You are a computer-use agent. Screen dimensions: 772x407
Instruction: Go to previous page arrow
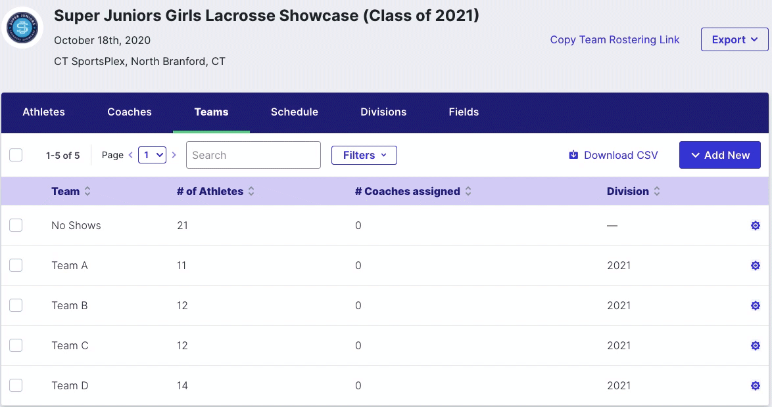130,155
